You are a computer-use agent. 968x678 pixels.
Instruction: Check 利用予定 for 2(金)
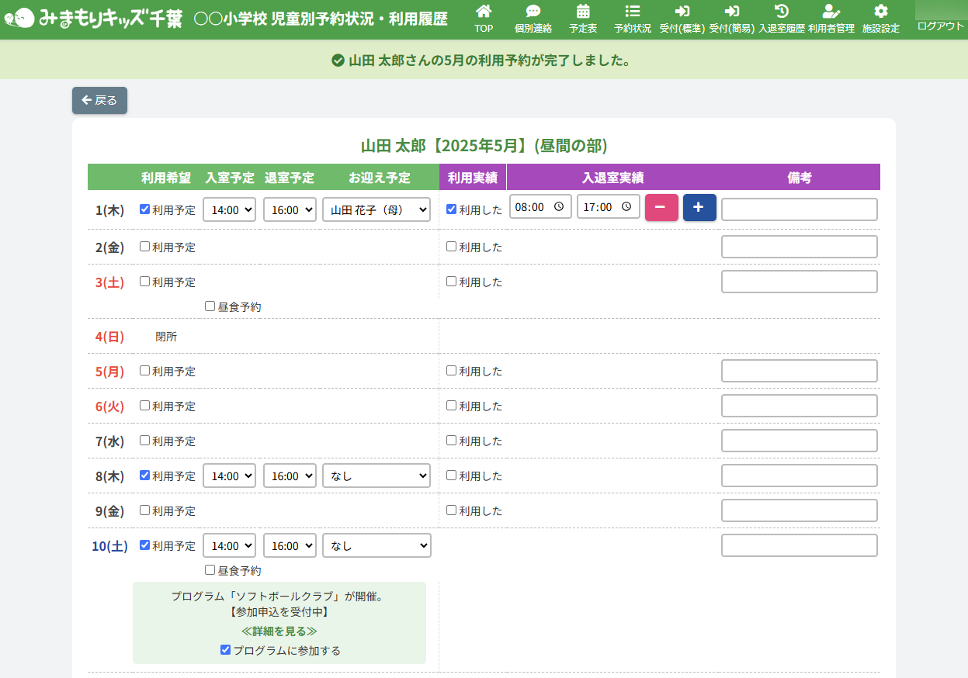[145, 247]
